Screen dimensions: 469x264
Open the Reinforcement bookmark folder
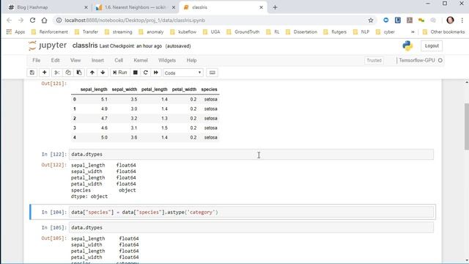[50, 32]
